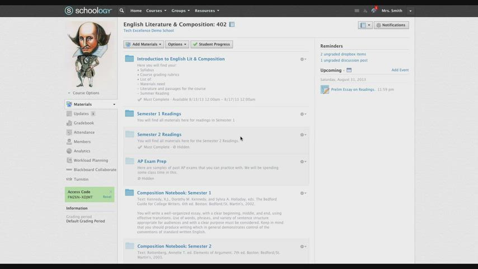Open the Semester 1 Readings folder icon
The width and height of the screenshot is (478, 269).
coord(129,114)
